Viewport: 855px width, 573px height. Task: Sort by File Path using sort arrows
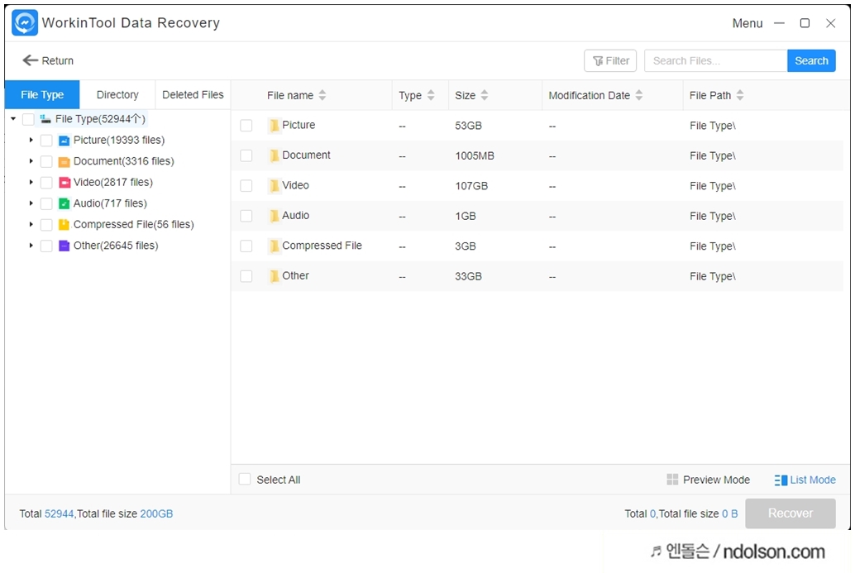tap(740, 95)
